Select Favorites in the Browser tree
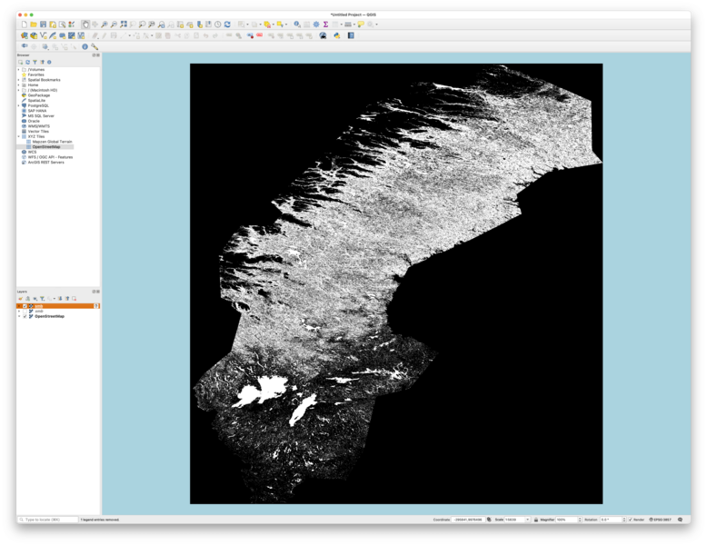 coord(35,74)
